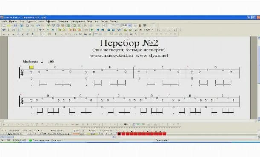Click the 4/4 time signature on the second line
260x157 pixels.
[x=22, y=101]
